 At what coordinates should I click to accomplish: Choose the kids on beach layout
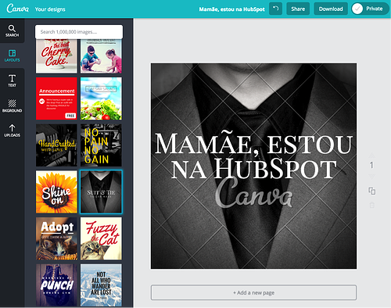[x=101, y=56]
